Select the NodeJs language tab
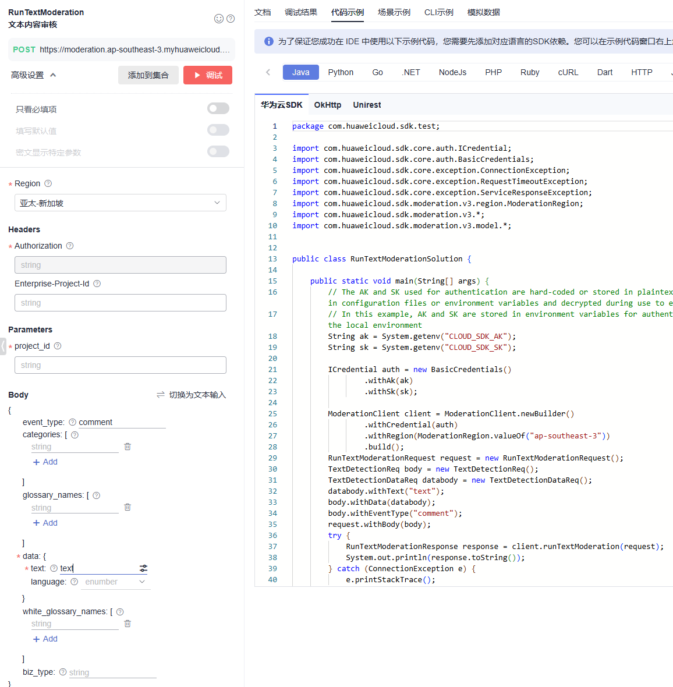This screenshot has height=687, width=673. coord(452,72)
